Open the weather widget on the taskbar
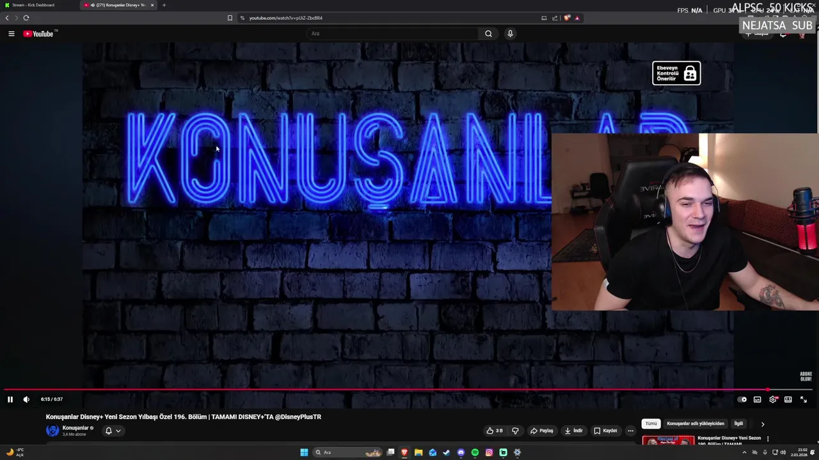Viewport: 819px width, 460px height. pos(15,452)
